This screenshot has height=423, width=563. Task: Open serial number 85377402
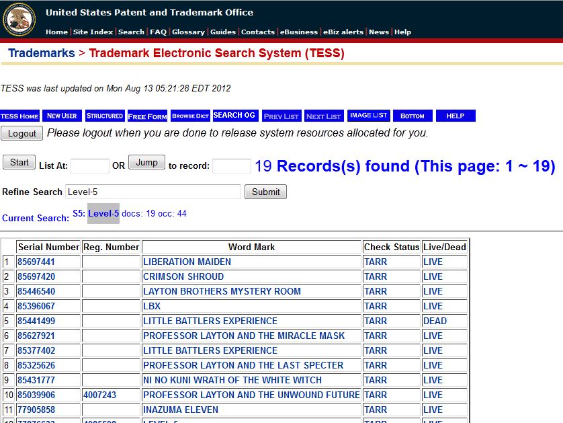(x=36, y=350)
